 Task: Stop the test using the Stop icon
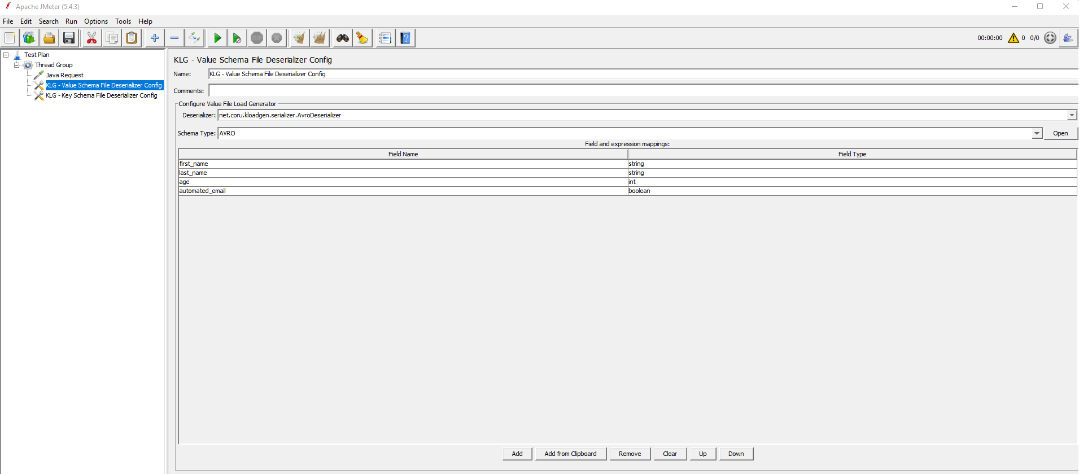257,38
